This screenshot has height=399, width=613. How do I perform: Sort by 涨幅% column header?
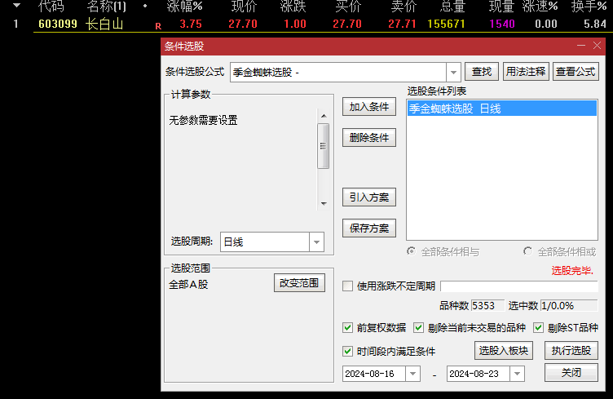pyautogui.click(x=184, y=7)
